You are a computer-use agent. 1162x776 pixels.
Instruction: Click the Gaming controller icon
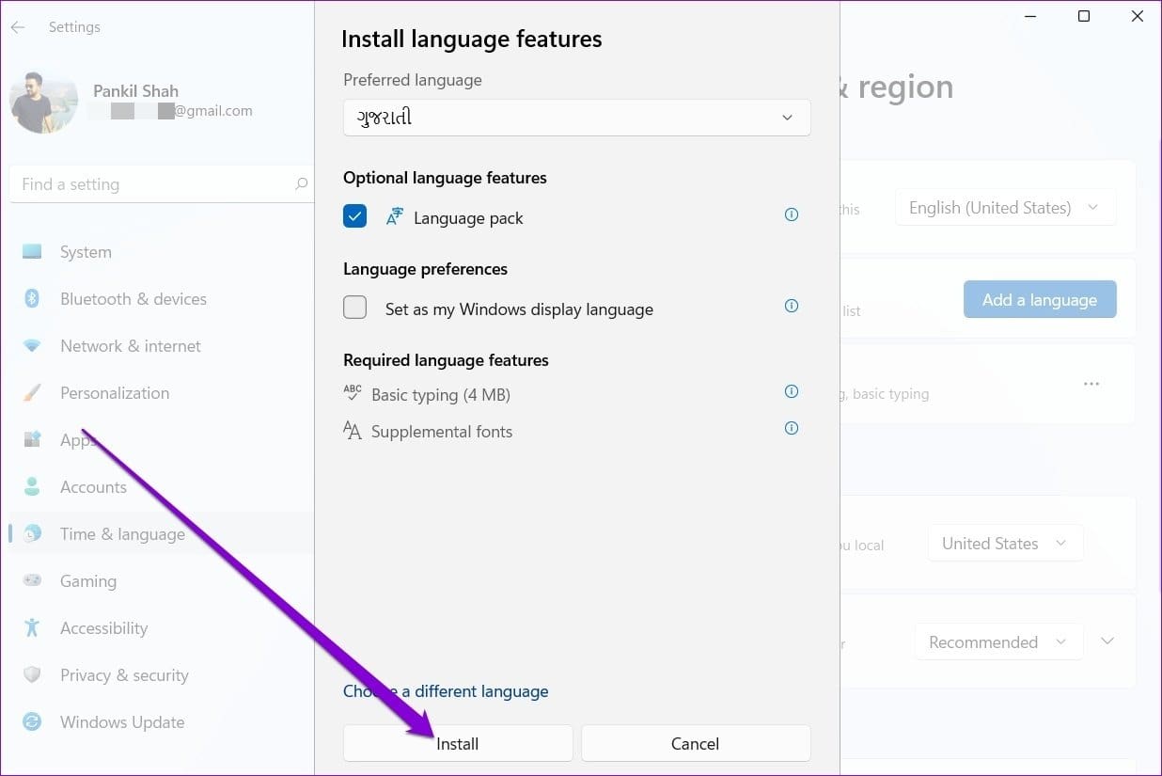point(32,580)
